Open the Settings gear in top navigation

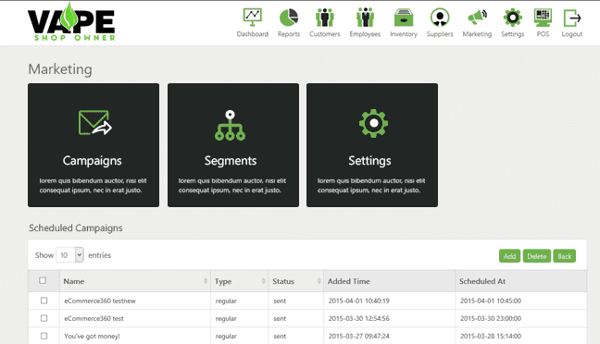click(513, 18)
